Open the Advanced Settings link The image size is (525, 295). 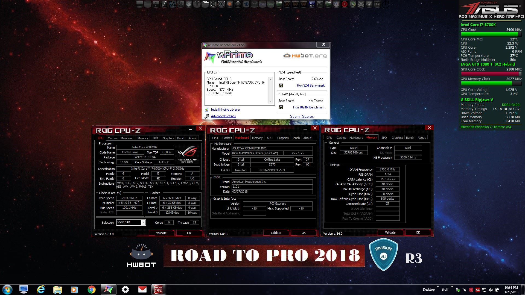click(223, 116)
